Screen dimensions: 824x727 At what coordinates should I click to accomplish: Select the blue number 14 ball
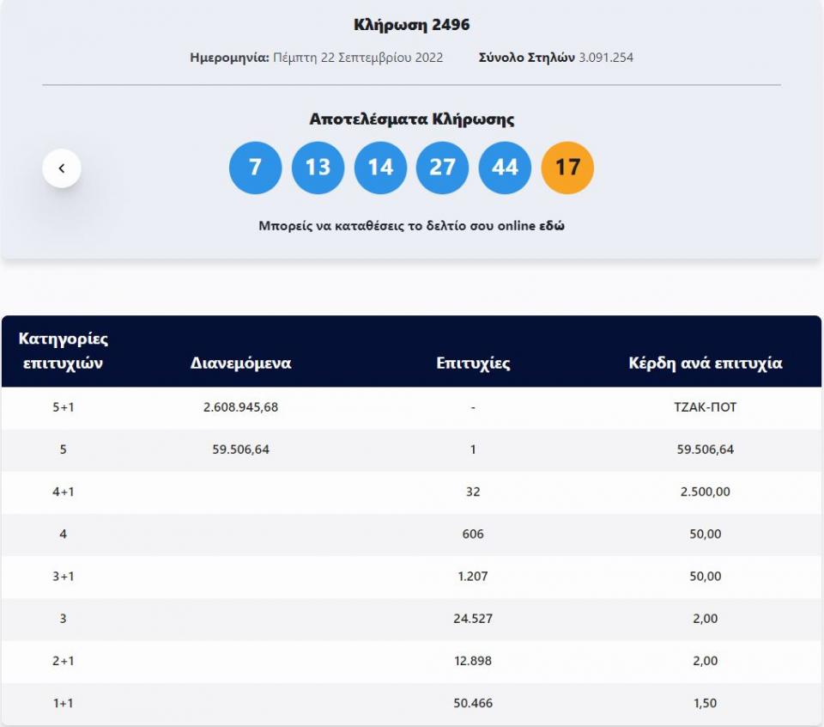click(380, 168)
